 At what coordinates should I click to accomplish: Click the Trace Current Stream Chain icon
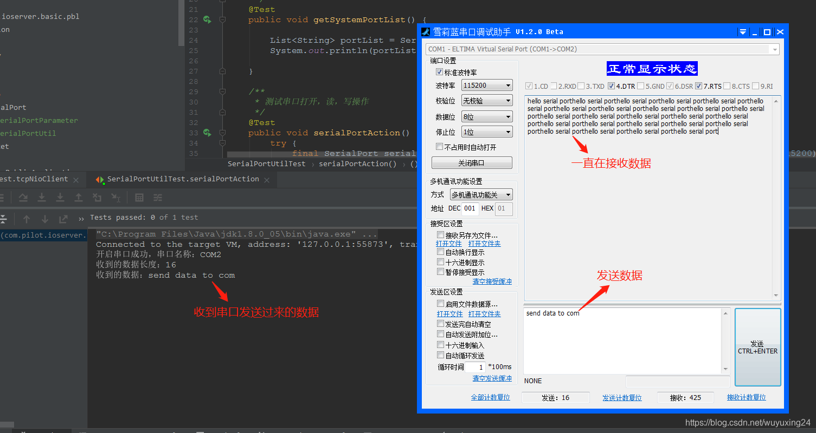tap(158, 198)
